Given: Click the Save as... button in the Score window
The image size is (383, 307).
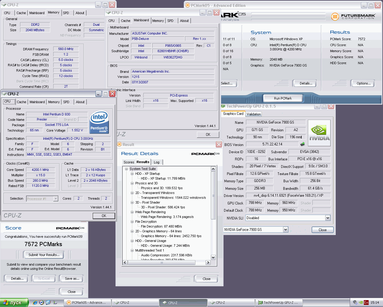Looking at the screenshot, I should (x=72, y=279).
